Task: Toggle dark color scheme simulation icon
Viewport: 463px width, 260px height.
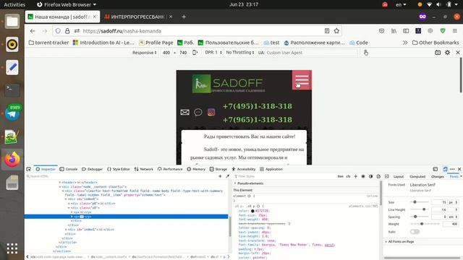Action: (371, 176)
